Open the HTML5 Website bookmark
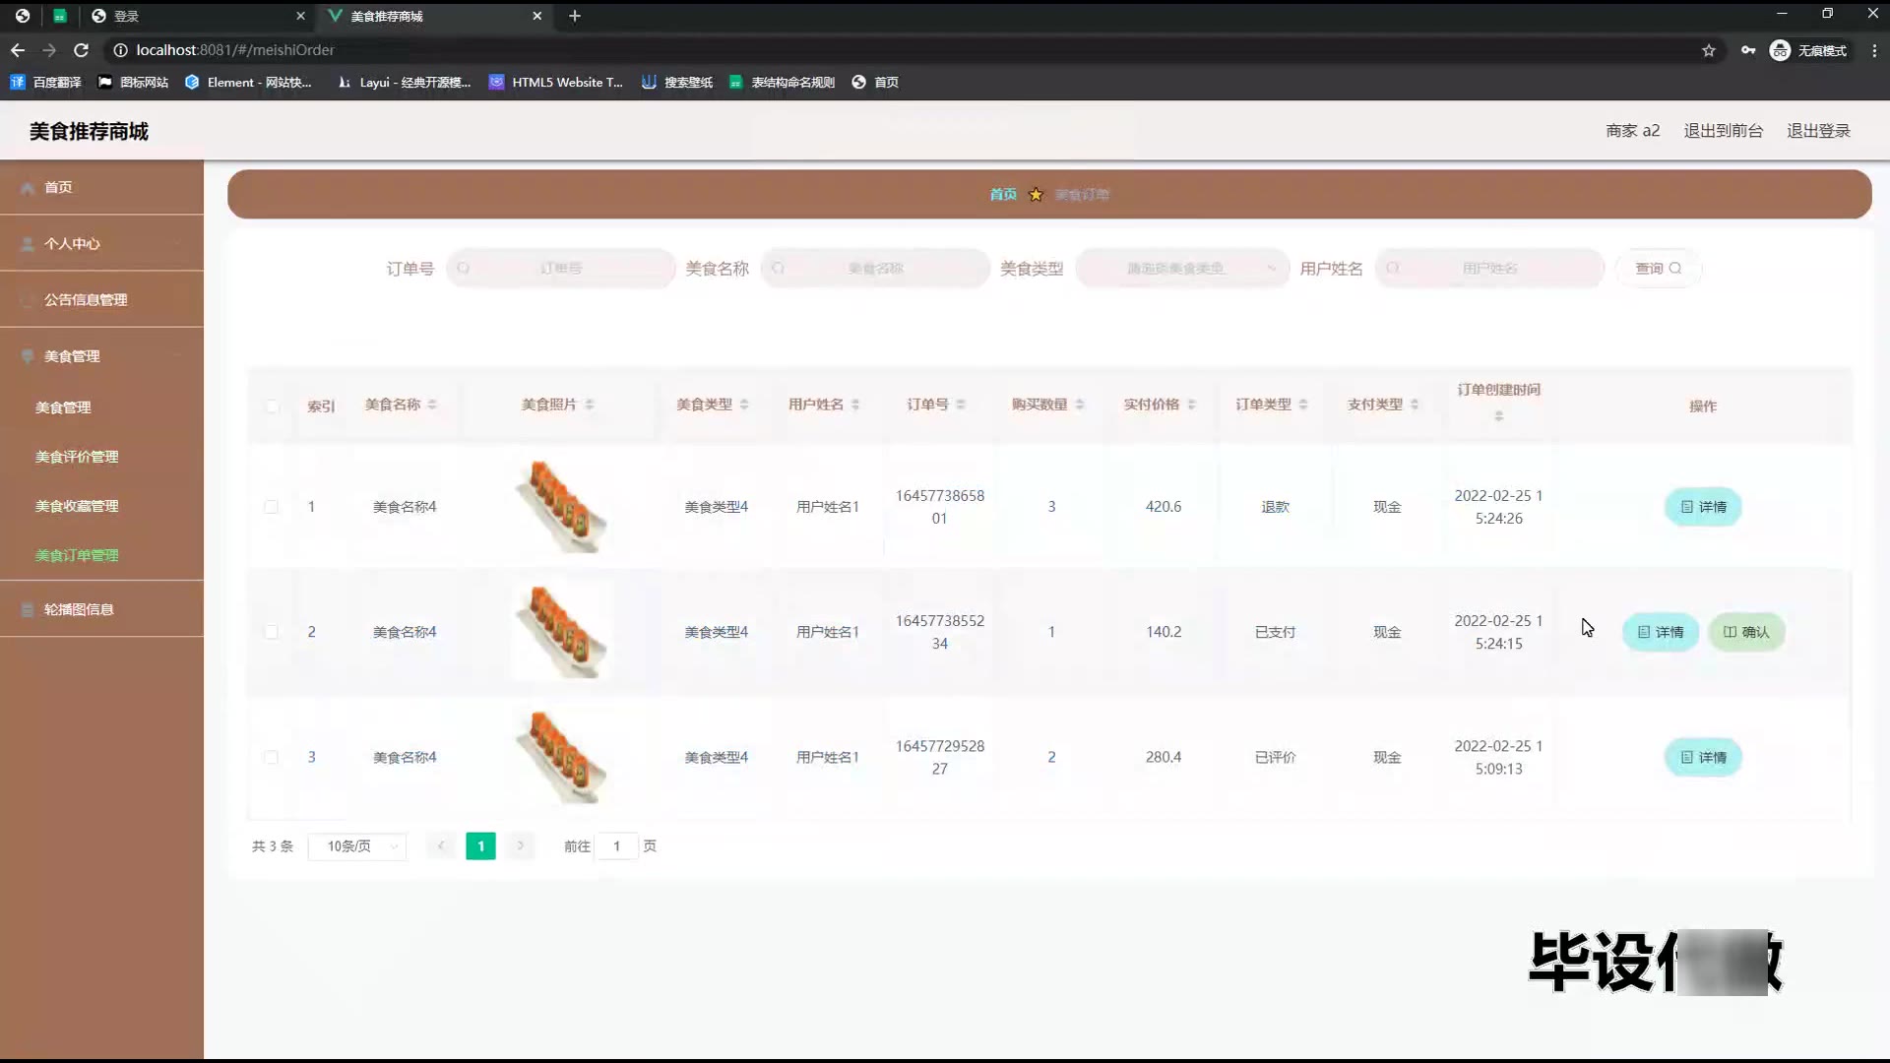Image resolution: width=1890 pixels, height=1063 pixels. coord(556,82)
